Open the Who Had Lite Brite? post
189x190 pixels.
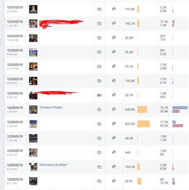[53, 165]
